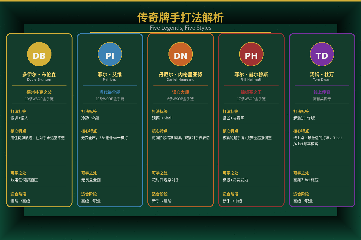
Task: Click the takeaway 高频3-bet施压
Action: click(x=306, y=180)
